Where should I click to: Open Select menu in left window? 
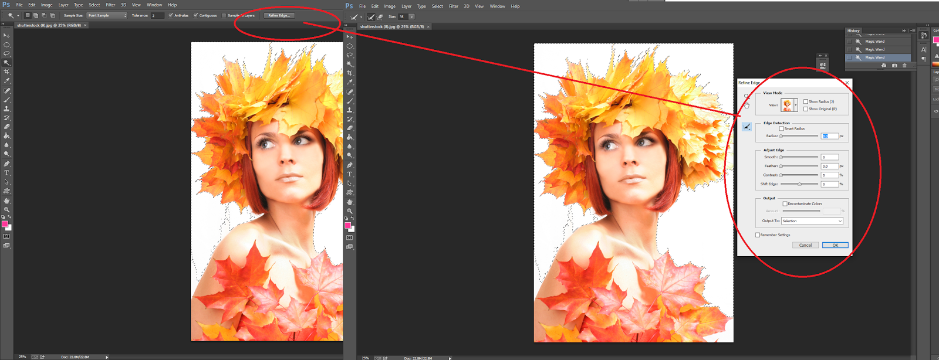point(94,5)
